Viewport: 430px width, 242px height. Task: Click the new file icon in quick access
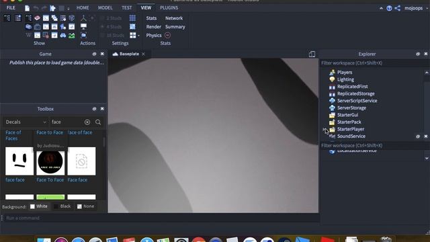27,8
